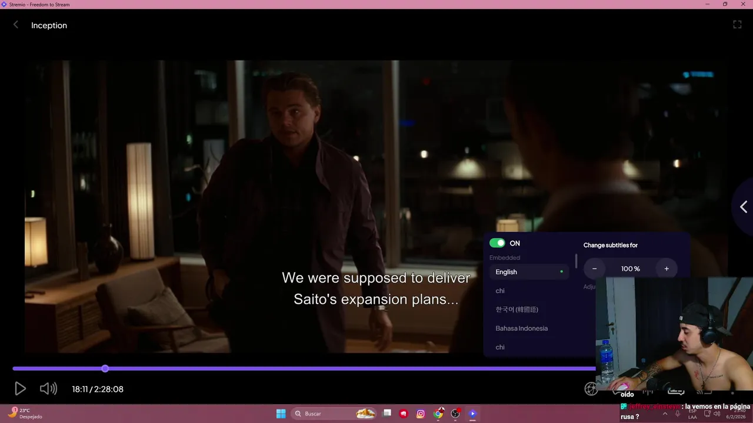Open the volume tray icon
Viewport: 753px width, 423px height.
[717, 414]
